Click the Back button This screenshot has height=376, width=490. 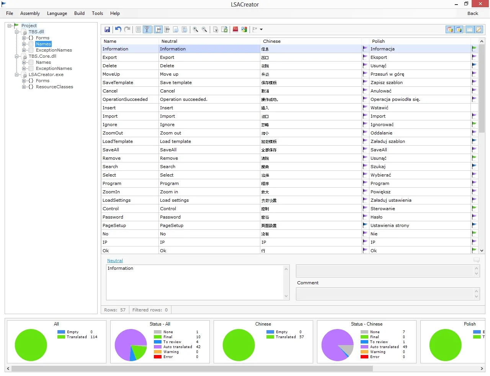(473, 13)
